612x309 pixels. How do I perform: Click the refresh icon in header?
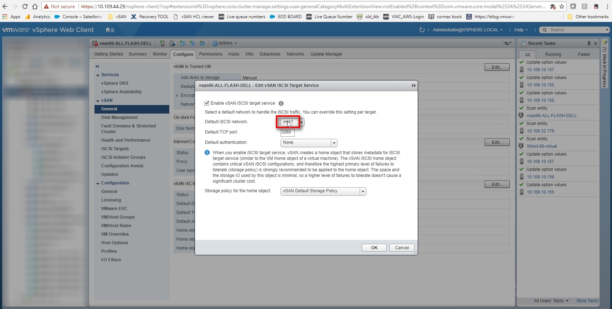click(422, 30)
